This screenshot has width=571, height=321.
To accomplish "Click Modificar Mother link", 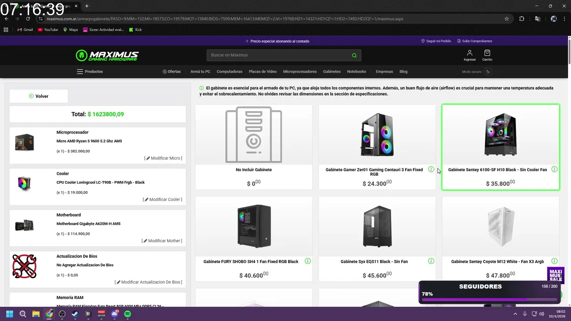I will point(162,241).
